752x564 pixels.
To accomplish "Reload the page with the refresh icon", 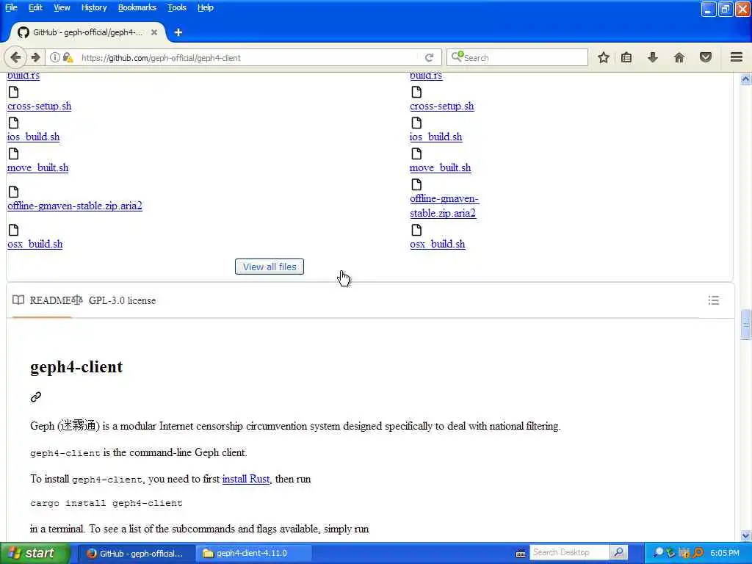I will [x=429, y=57].
